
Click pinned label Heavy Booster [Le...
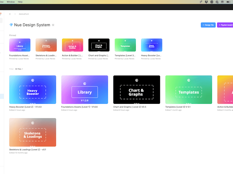[151, 55]
